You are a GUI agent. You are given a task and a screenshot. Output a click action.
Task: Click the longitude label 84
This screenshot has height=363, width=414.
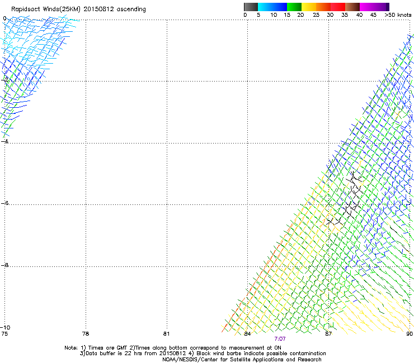pyautogui.click(x=247, y=334)
